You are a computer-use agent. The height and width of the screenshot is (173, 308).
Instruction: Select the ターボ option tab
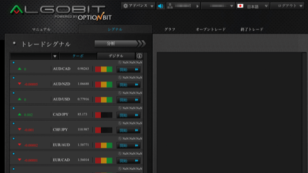78,56
